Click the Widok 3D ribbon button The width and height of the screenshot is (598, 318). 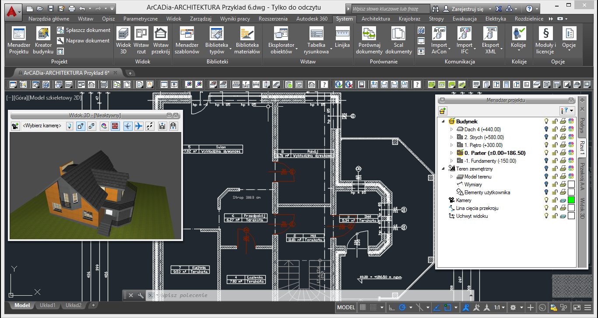pos(123,40)
